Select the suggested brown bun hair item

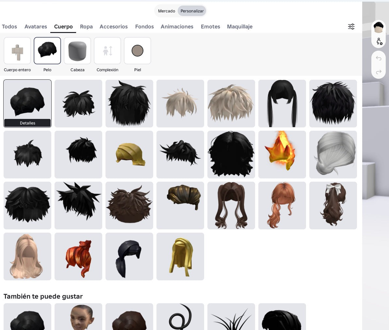click(129, 317)
